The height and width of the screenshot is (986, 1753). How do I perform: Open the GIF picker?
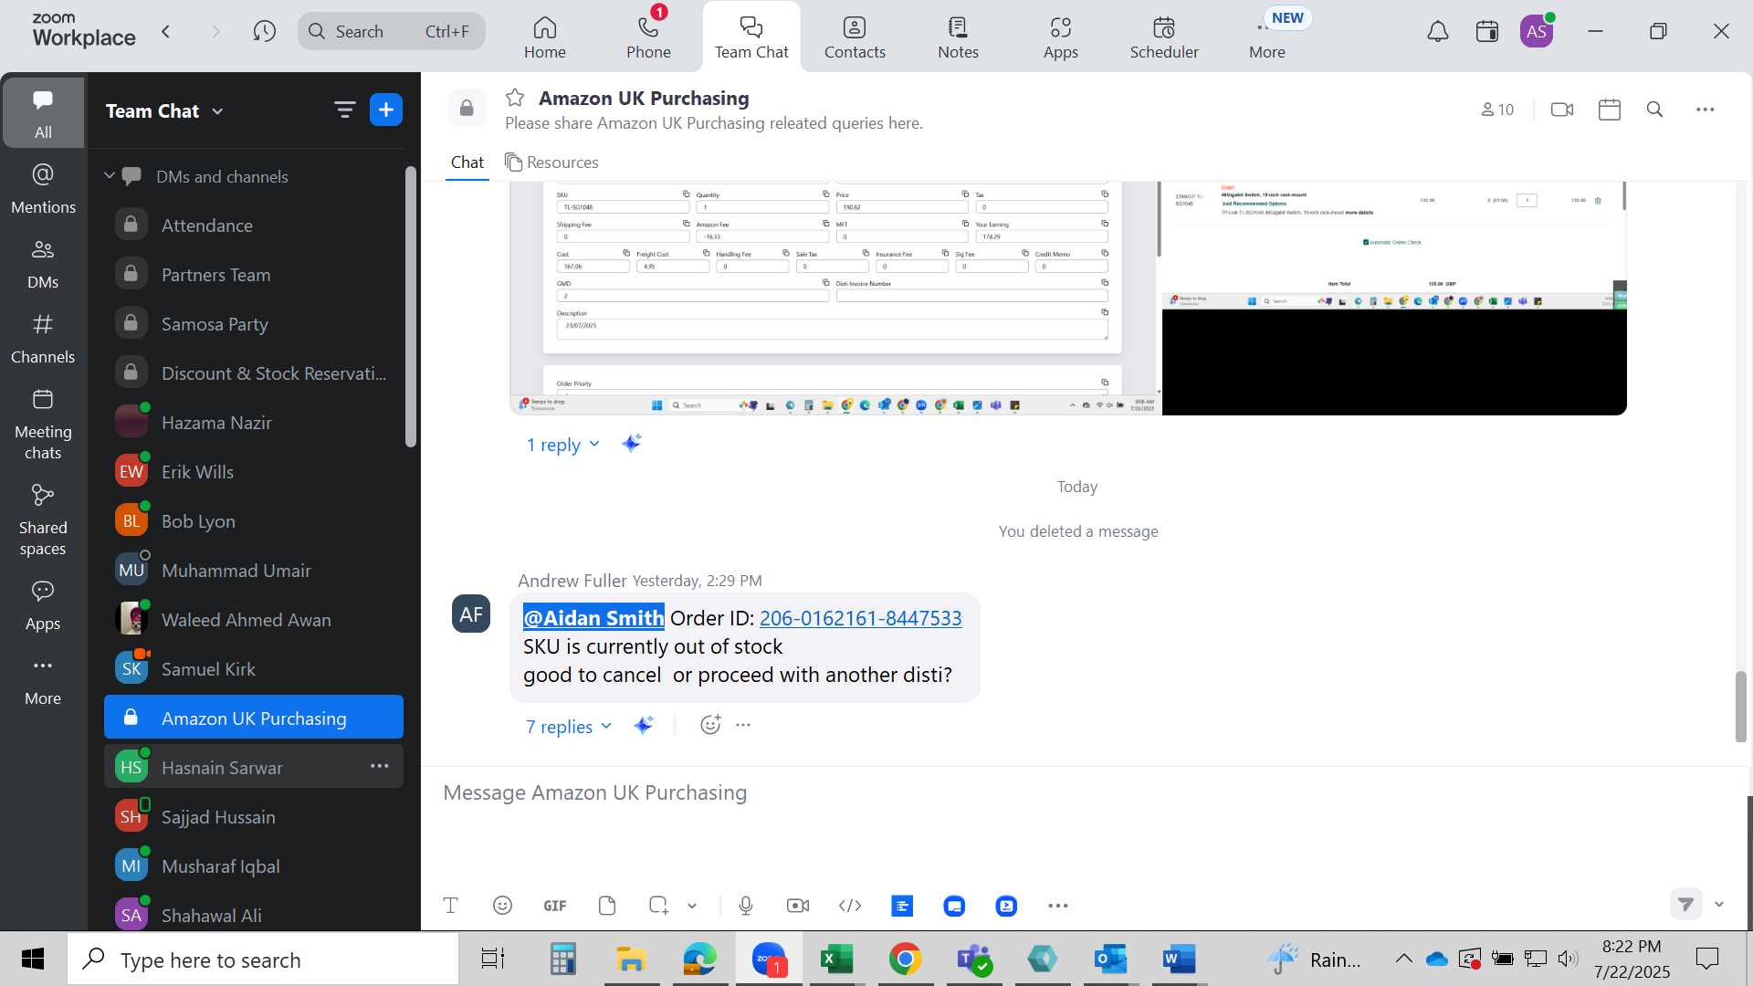click(555, 906)
